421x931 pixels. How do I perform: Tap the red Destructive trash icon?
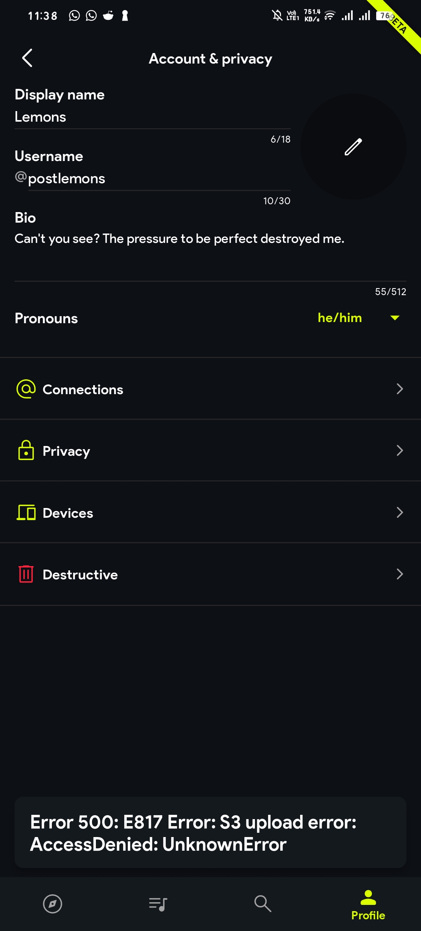[x=26, y=574]
